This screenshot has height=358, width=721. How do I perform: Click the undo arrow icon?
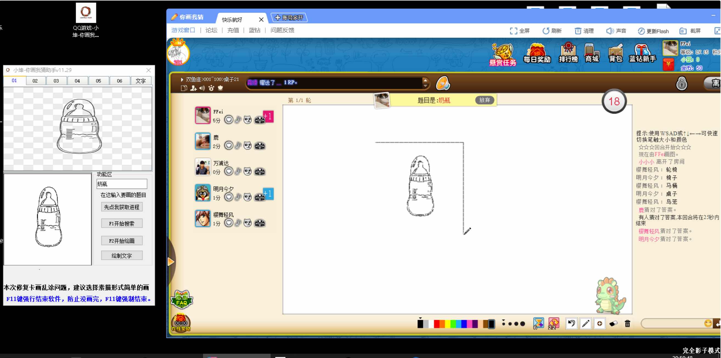[571, 323]
